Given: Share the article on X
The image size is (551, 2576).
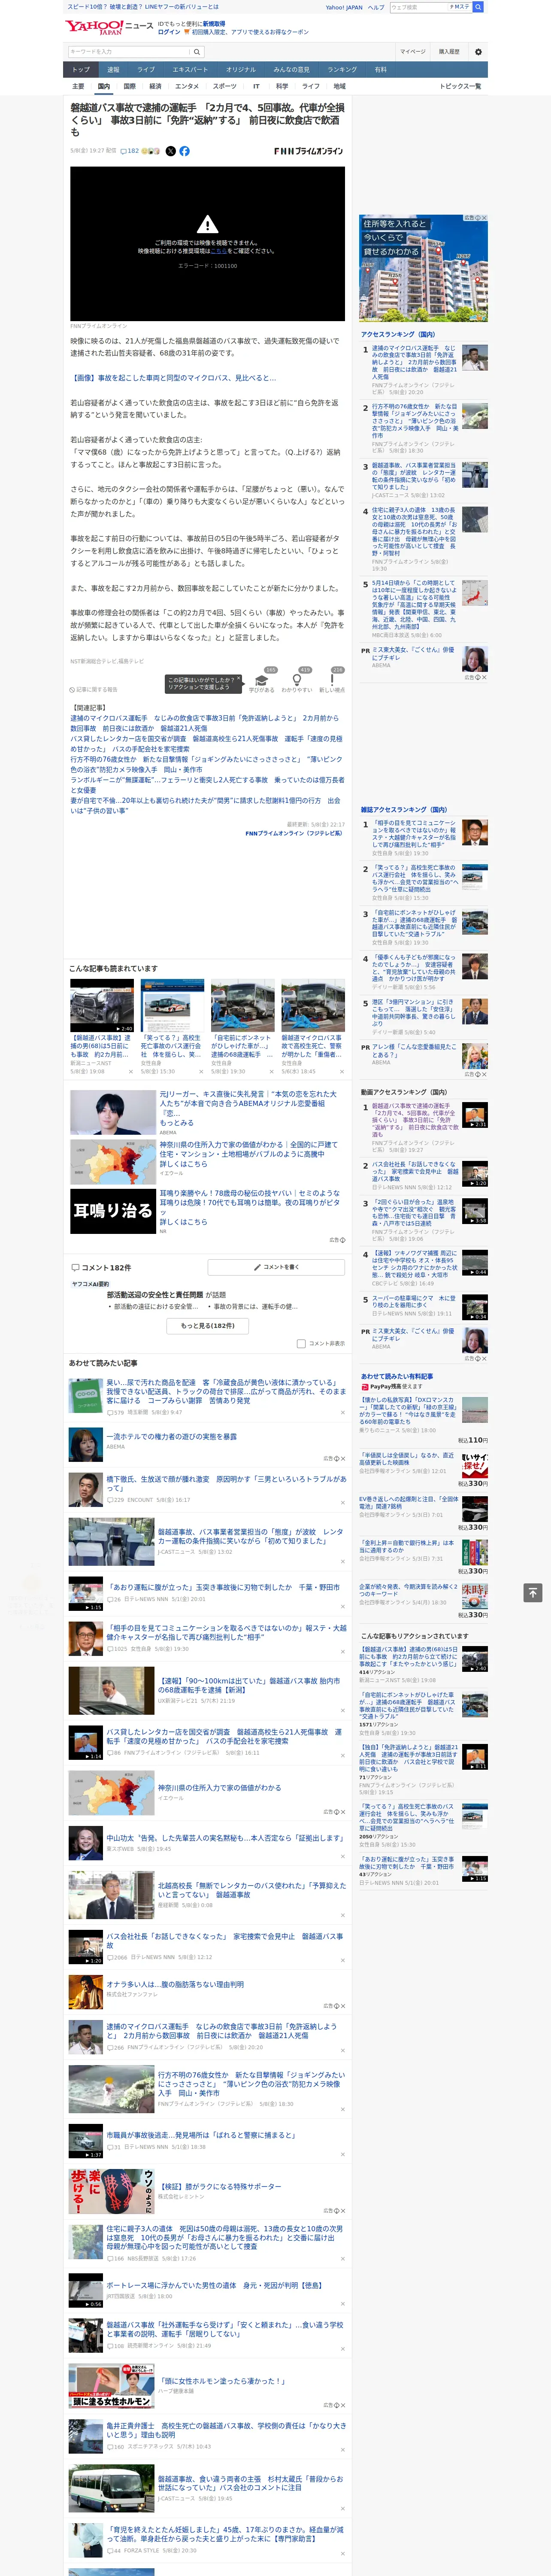Looking at the screenshot, I should tap(170, 151).
